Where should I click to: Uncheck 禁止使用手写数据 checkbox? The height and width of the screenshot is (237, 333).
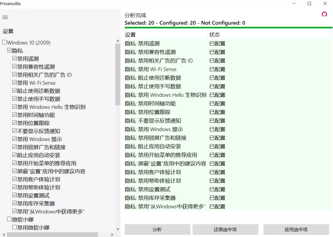coord(14,98)
